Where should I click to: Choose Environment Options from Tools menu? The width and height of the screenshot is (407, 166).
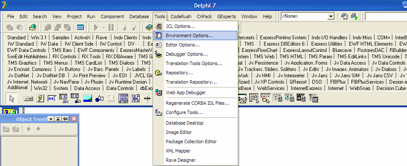(195, 35)
